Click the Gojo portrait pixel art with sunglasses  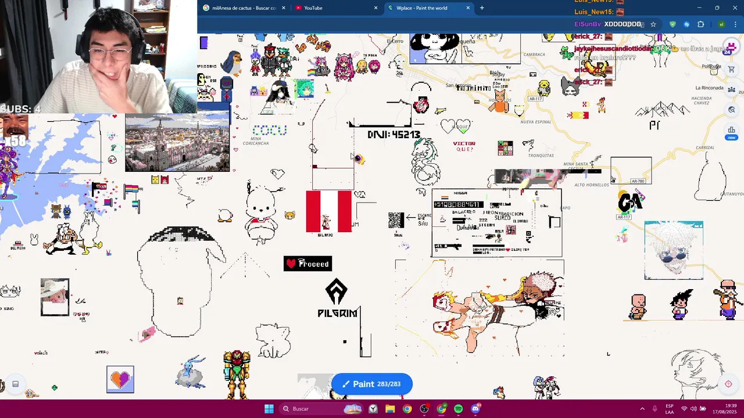coord(674,250)
